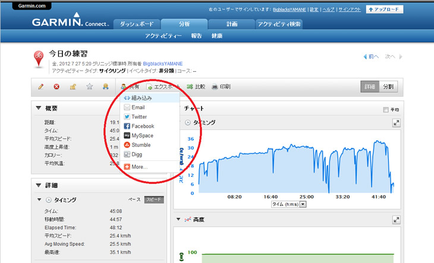
Task: Expand the timing chart fullscreen icon
Action: pos(397,123)
